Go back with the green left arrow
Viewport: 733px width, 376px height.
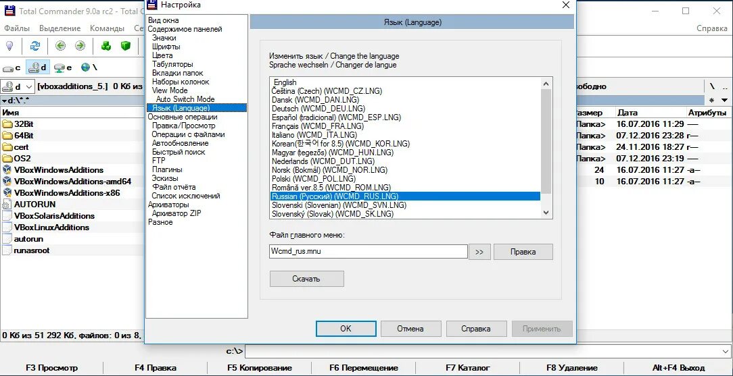pyautogui.click(x=60, y=46)
